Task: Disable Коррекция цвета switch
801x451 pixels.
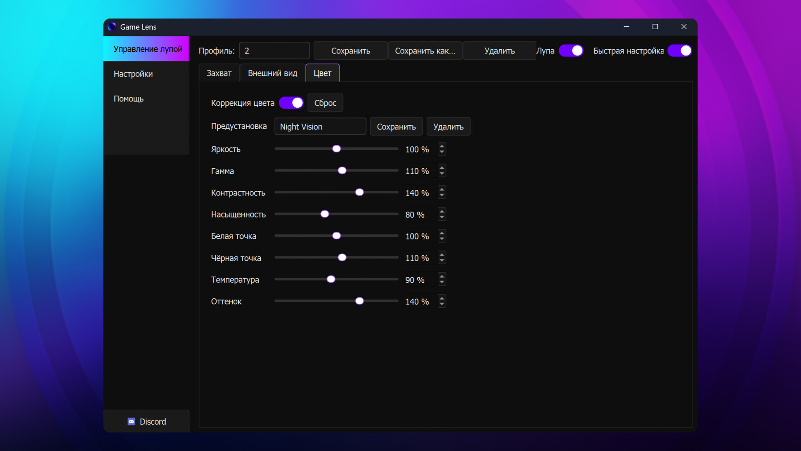Action: click(x=291, y=103)
